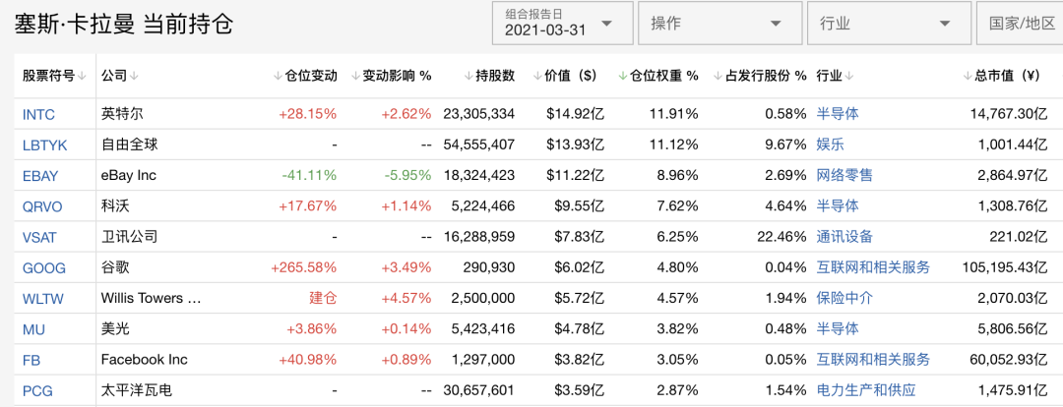Click the -41.11% position change for EBAY
This screenshot has width=1063, height=407.
click(309, 175)
